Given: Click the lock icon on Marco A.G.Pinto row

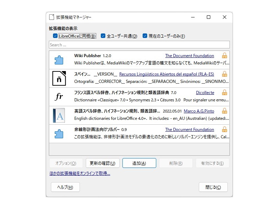Looking at the screenshot, I should (225, 111).
